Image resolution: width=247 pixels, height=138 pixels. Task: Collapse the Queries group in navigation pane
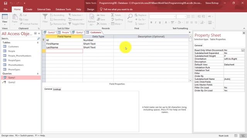(x=38, y=74)
